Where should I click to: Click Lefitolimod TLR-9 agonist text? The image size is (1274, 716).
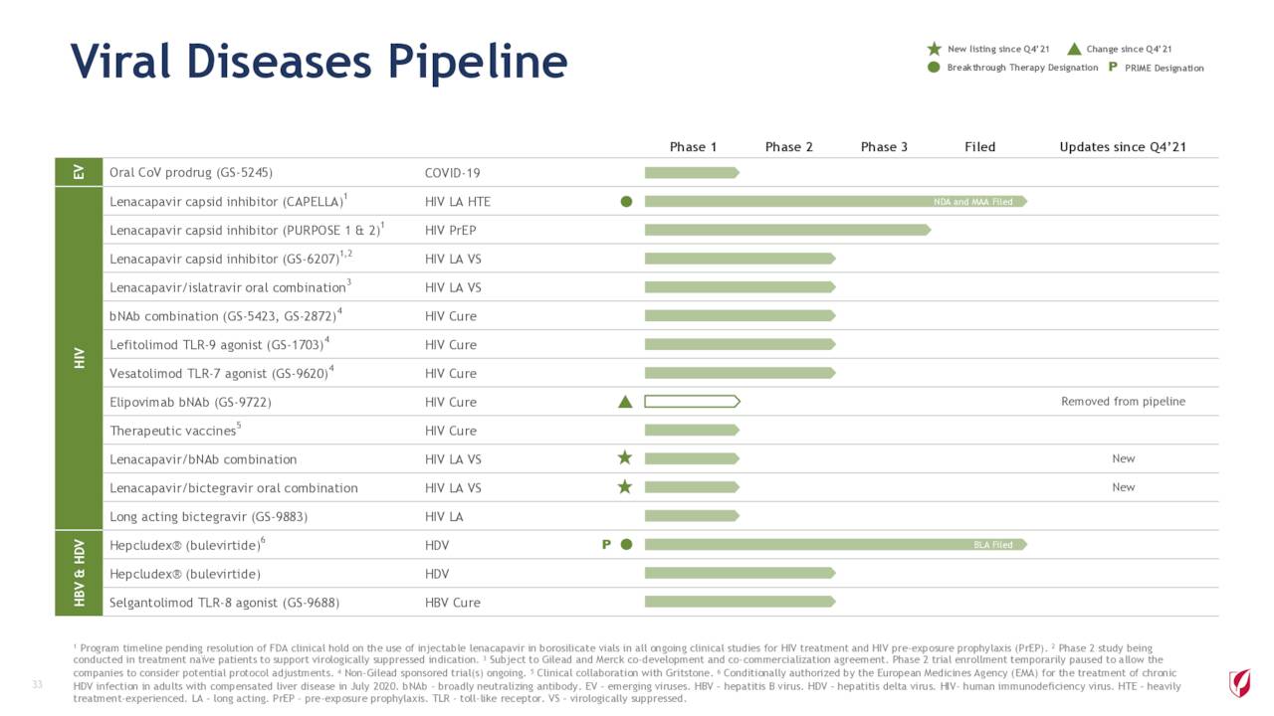(219, 345)
